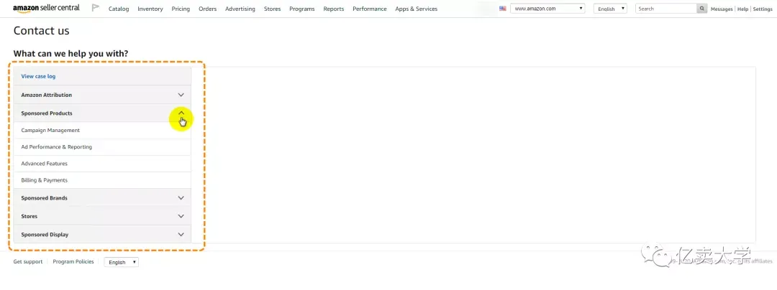Open the View case log link

click(x=38, y=77)
